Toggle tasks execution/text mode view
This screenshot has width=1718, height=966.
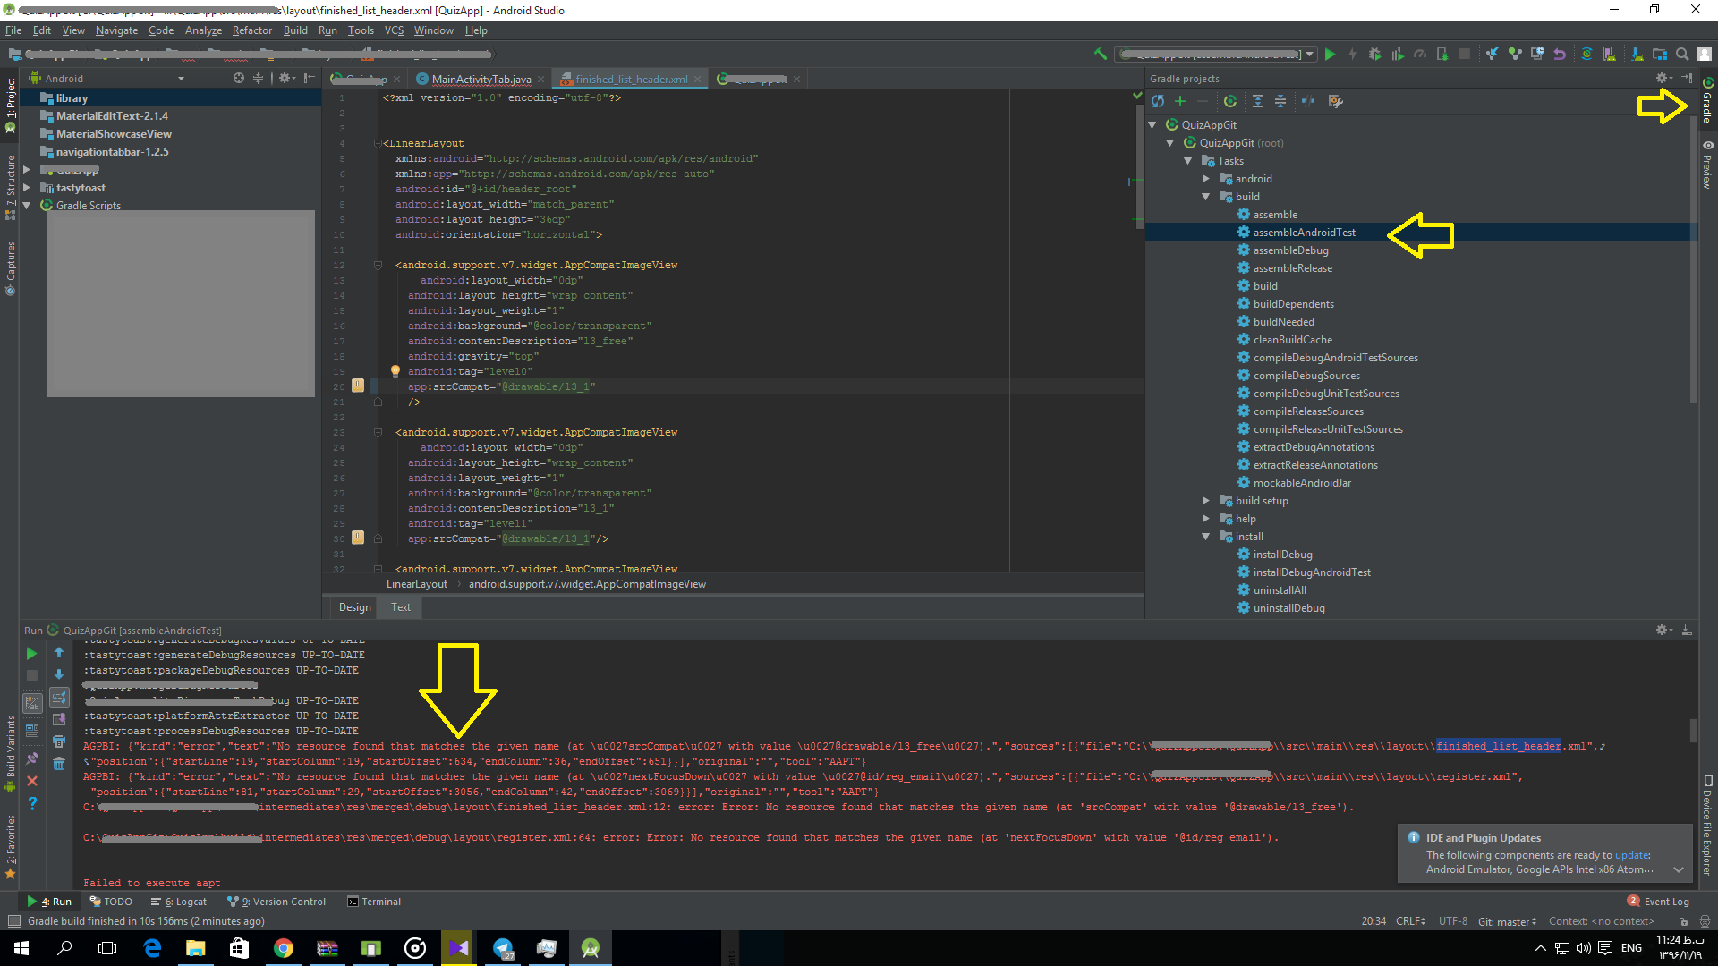pyautogui.click(x=32, y=704)
